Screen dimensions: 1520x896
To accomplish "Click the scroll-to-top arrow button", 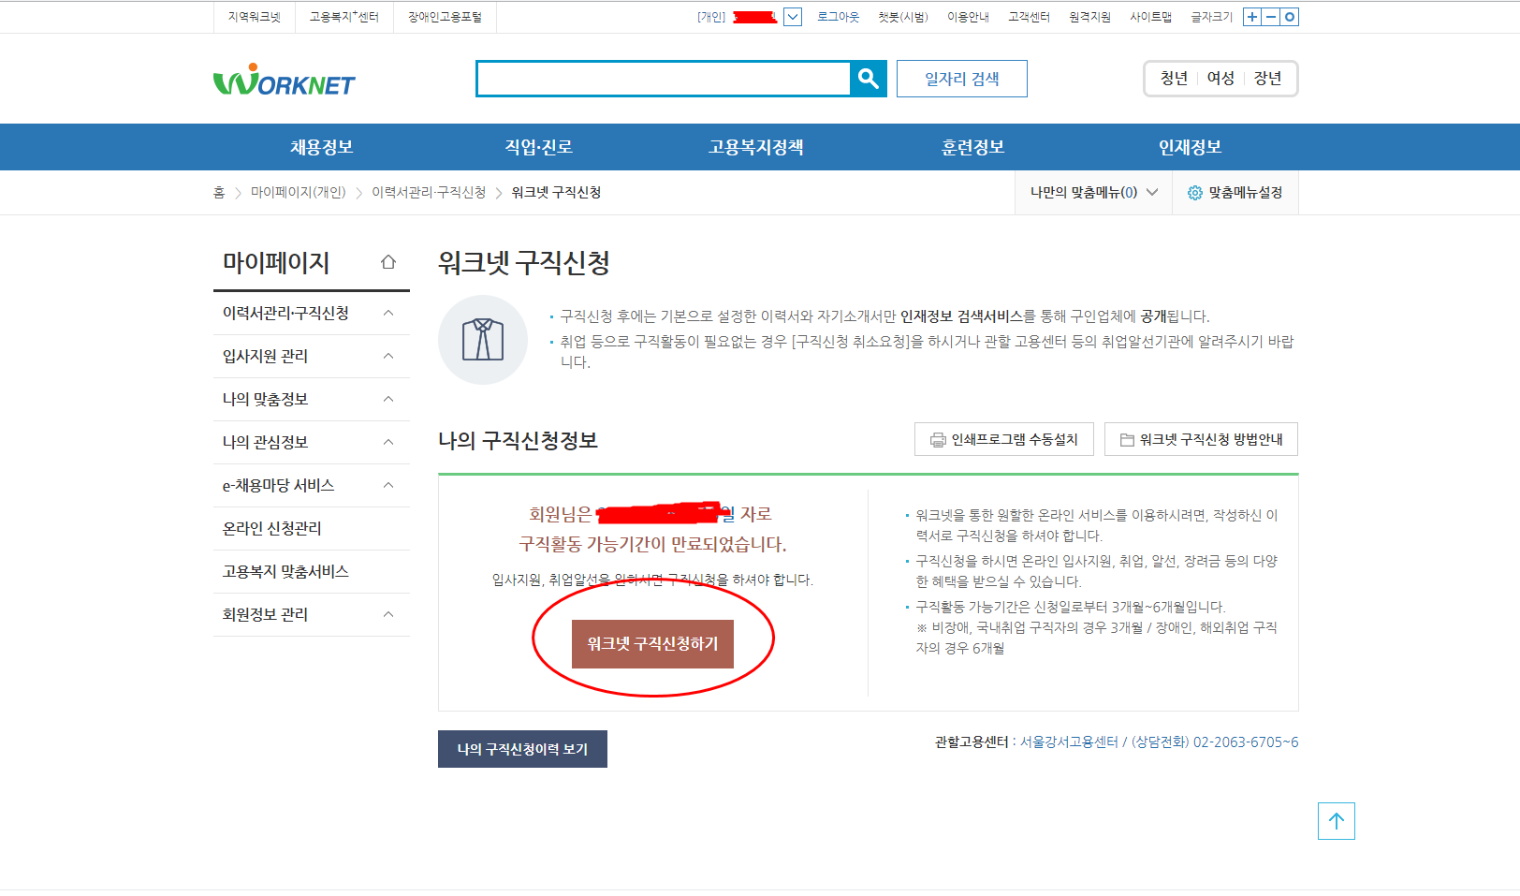I will click(1337, 821).
